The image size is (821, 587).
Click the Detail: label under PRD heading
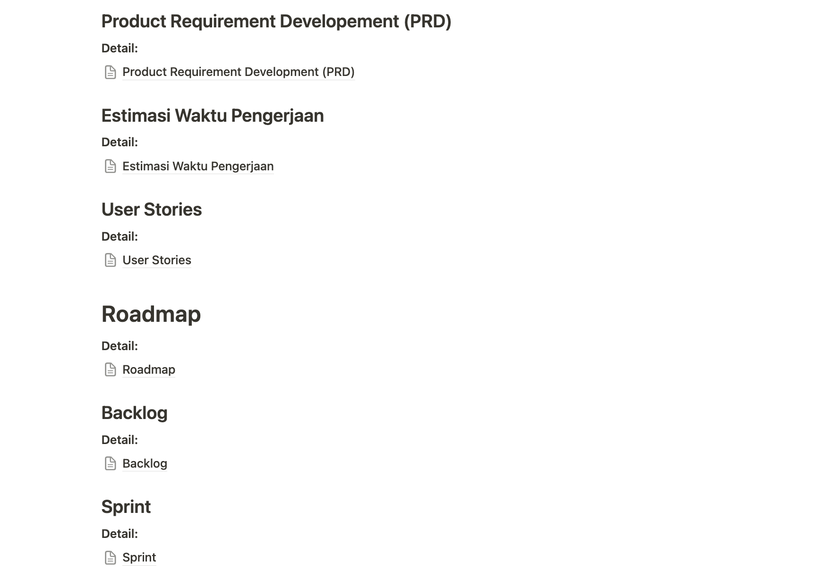coord(120,48)
